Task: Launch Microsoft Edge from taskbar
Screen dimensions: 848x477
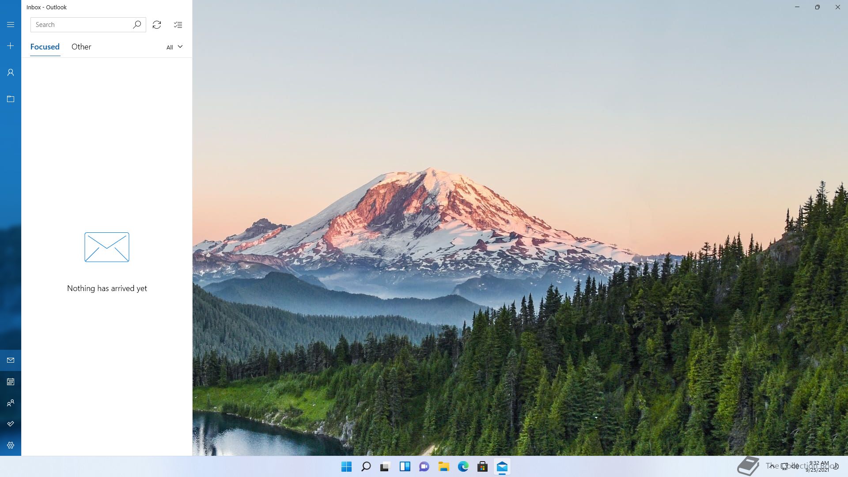Action: coord(463,466)
